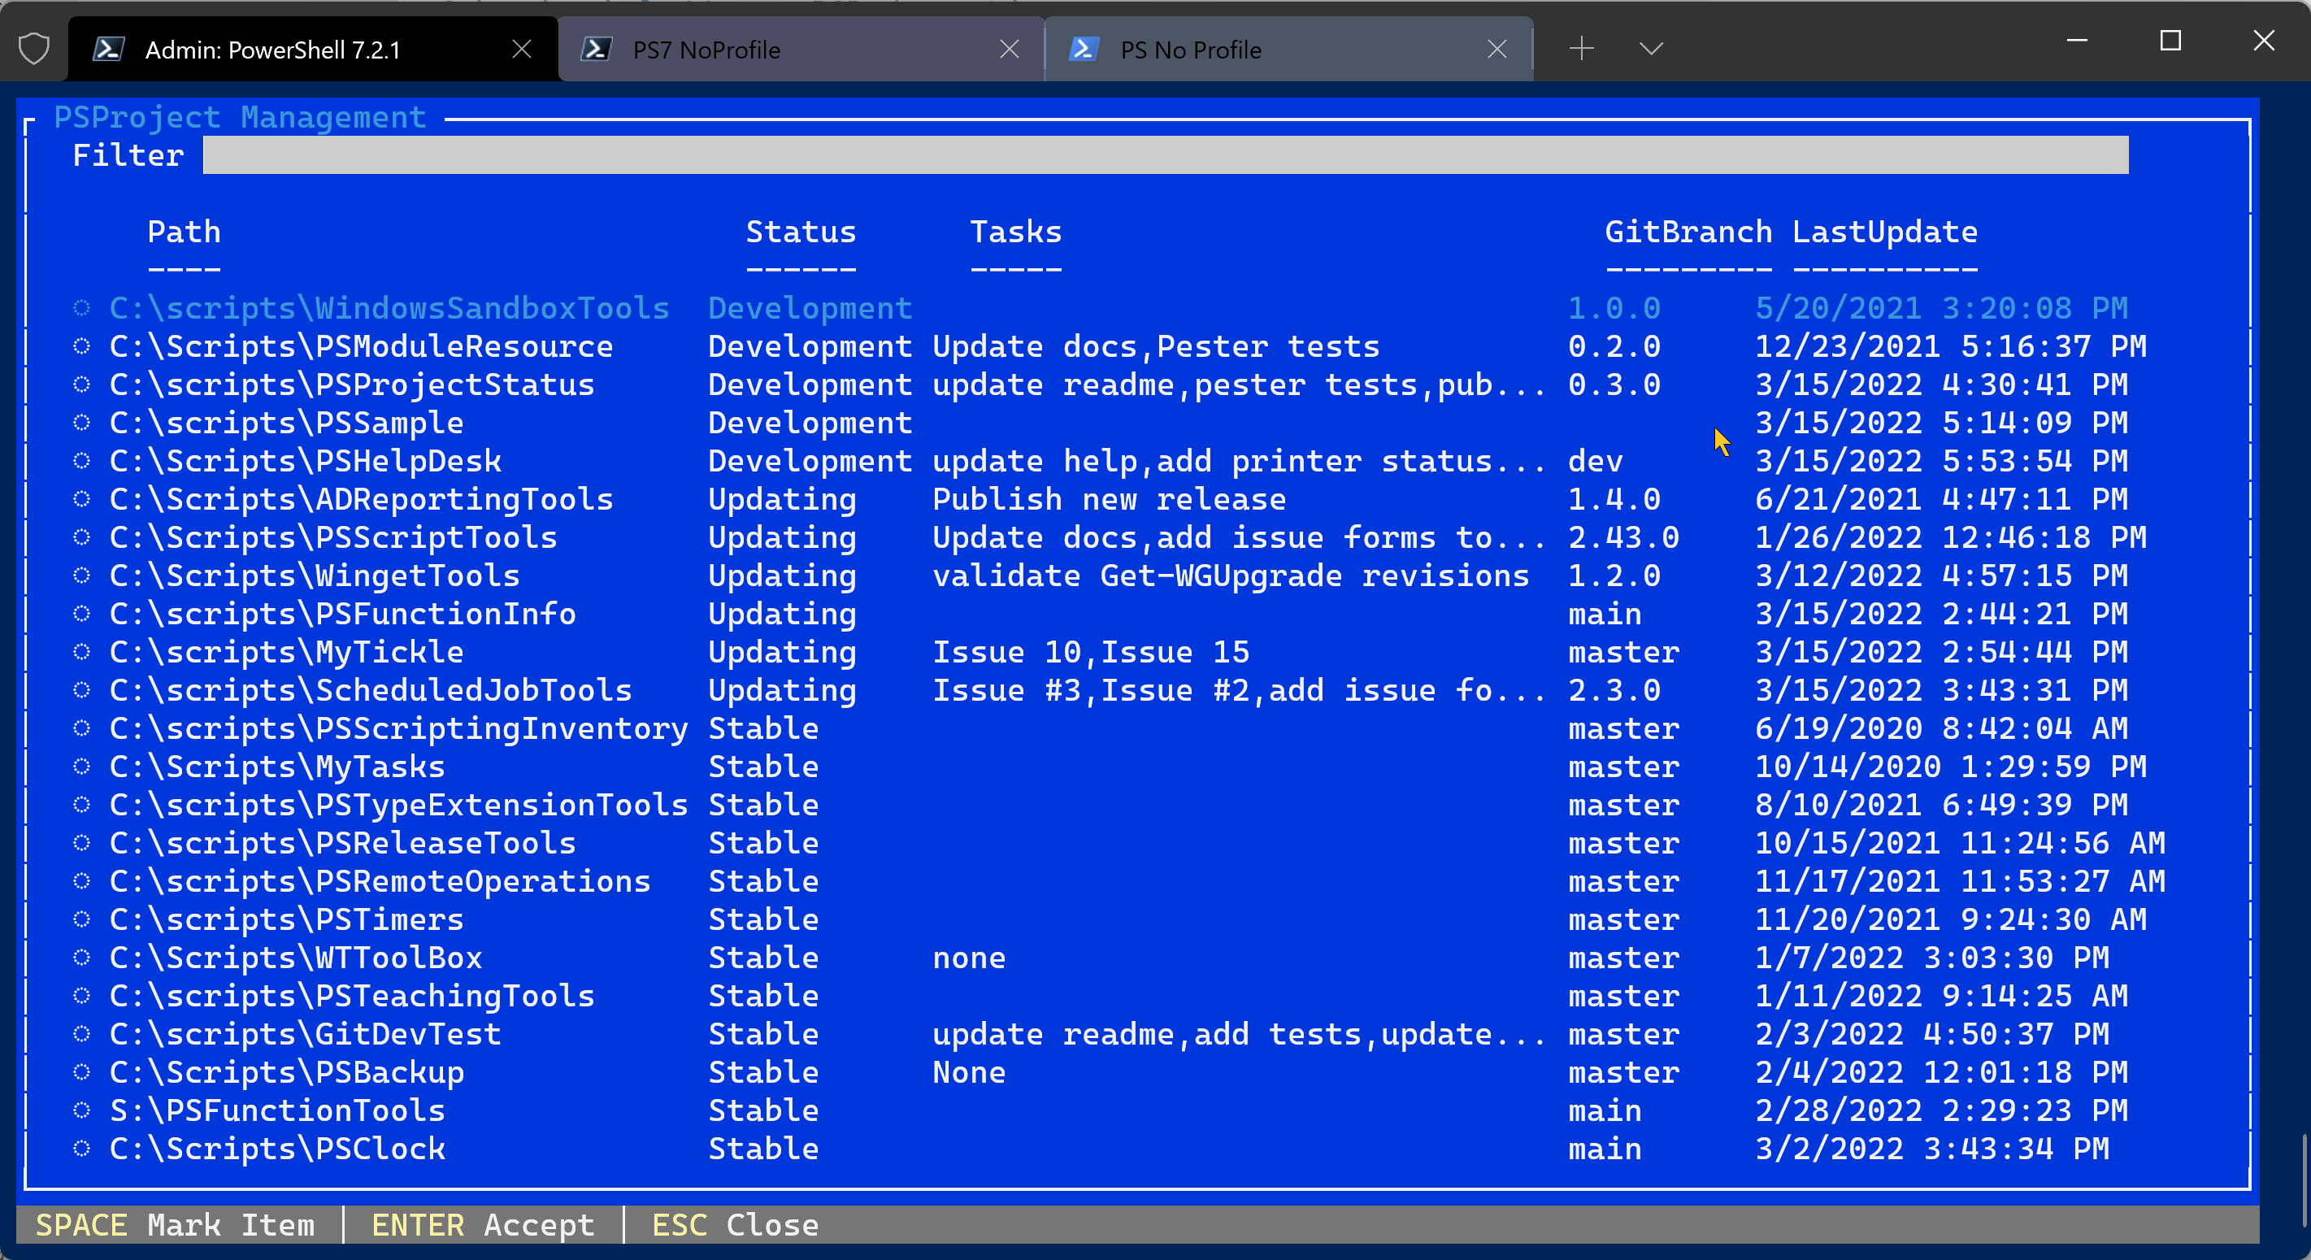Viewport: 2311px width, 1260px height.
Task: Close the Admin: PowerShell 7.2.1 tab
Action: 521,49
